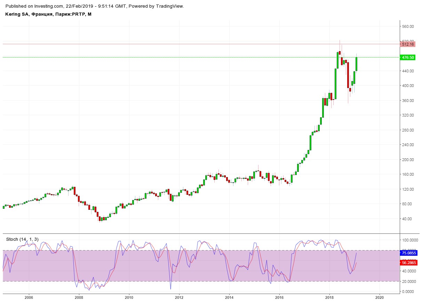Image resolution: width=422 pixels, height=302 pixels.
Task: Click the 560.00 price axis label
Action: coord(408,26)
